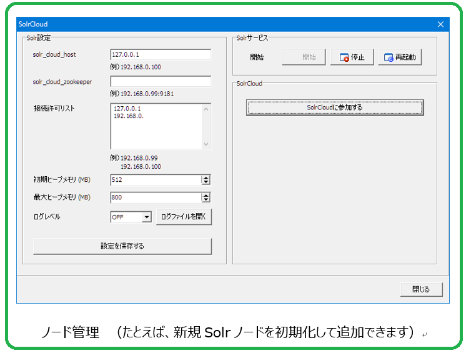The height and width of the screenshot is (353, 466).
Task: Click the ログレベル label
Action: tap(47, 217)
